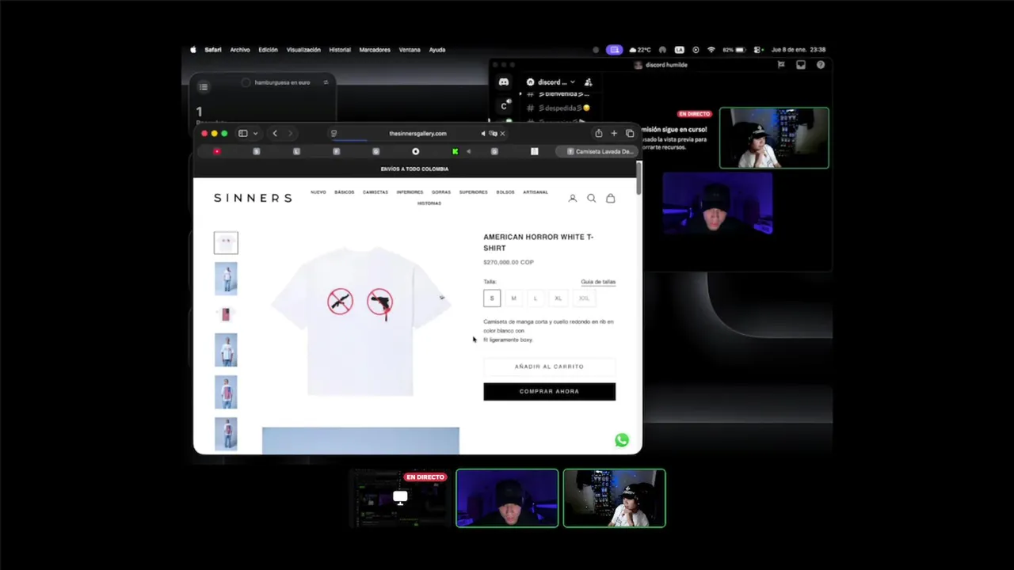1014x570 pixels.
Task: Select first white t-shirt thumbnail
Action: [226, 242]
